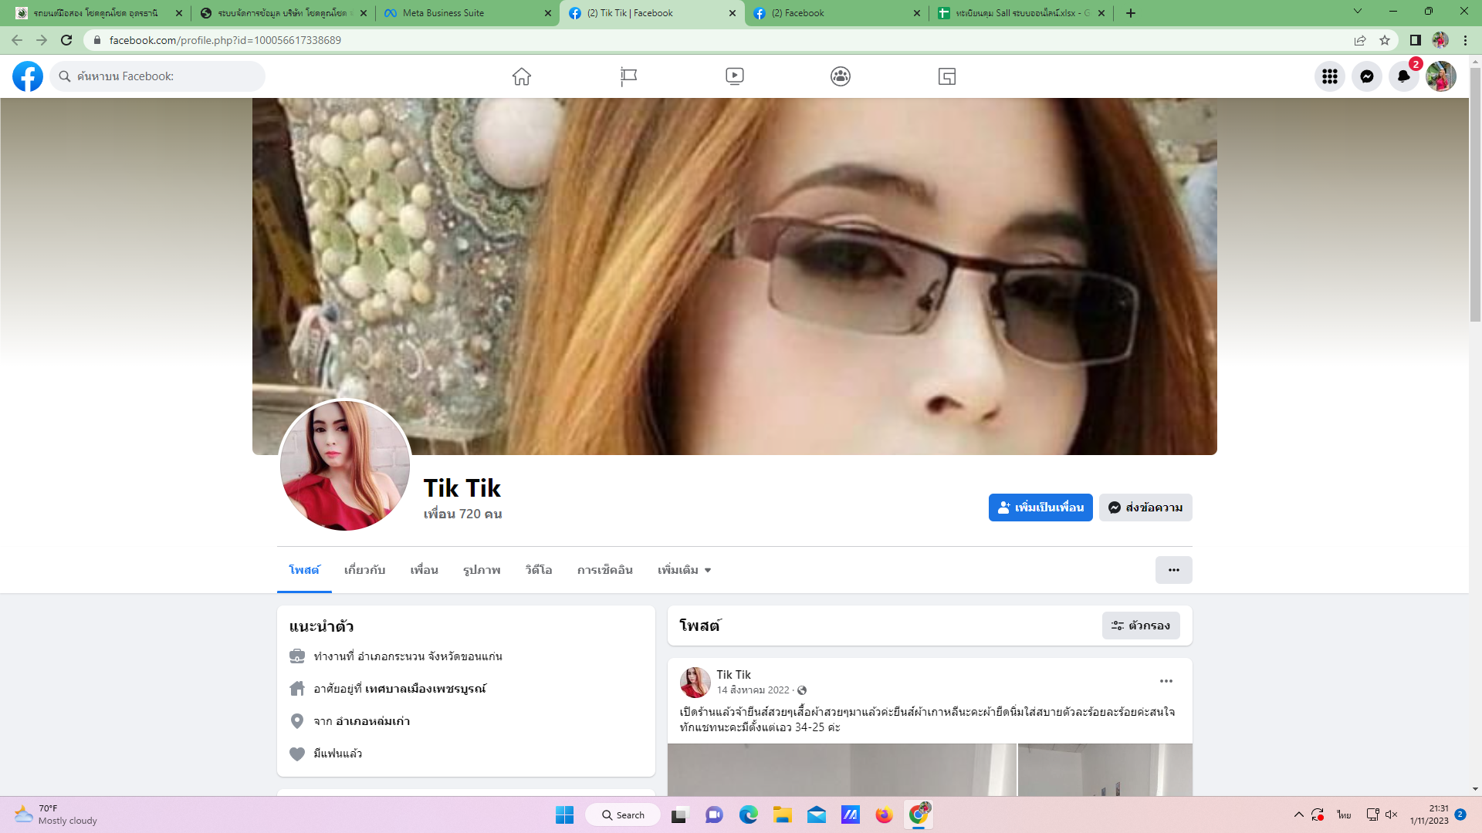Open the Pages flag icon

pyautogui.click(x=628, y=76)
